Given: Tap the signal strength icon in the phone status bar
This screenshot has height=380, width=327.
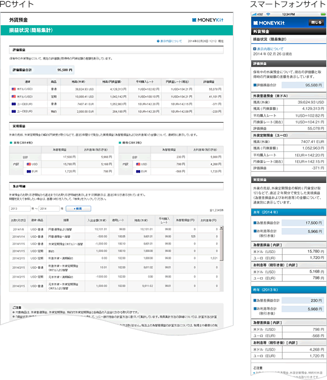Looking at the screenshot, I should (254, 14).
